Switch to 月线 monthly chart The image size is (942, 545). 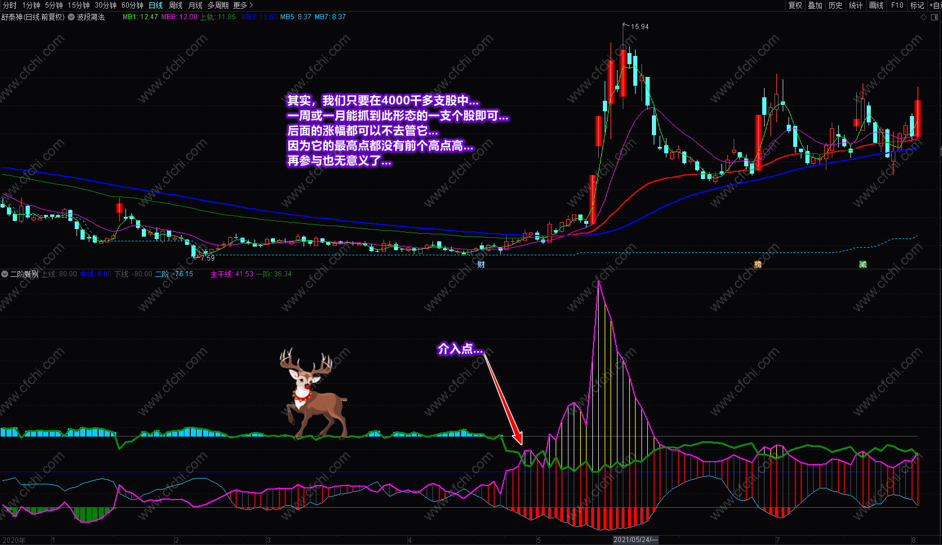tap(196, 5)
